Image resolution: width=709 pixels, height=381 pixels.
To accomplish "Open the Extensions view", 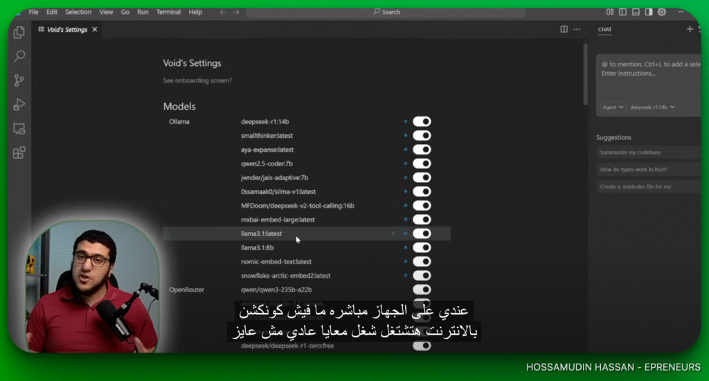I will [x=19, y=153].
